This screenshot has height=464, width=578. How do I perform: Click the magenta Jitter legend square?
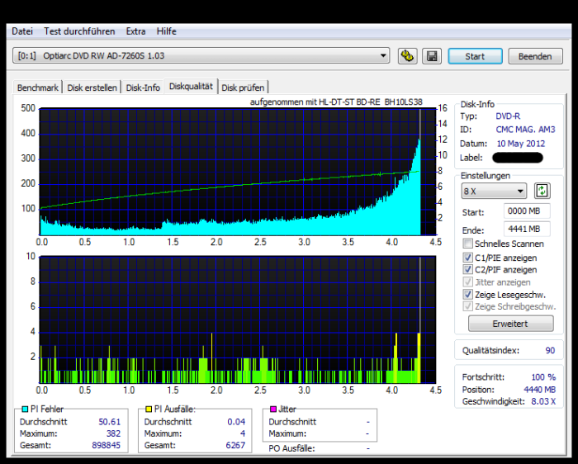pos(273,409)
